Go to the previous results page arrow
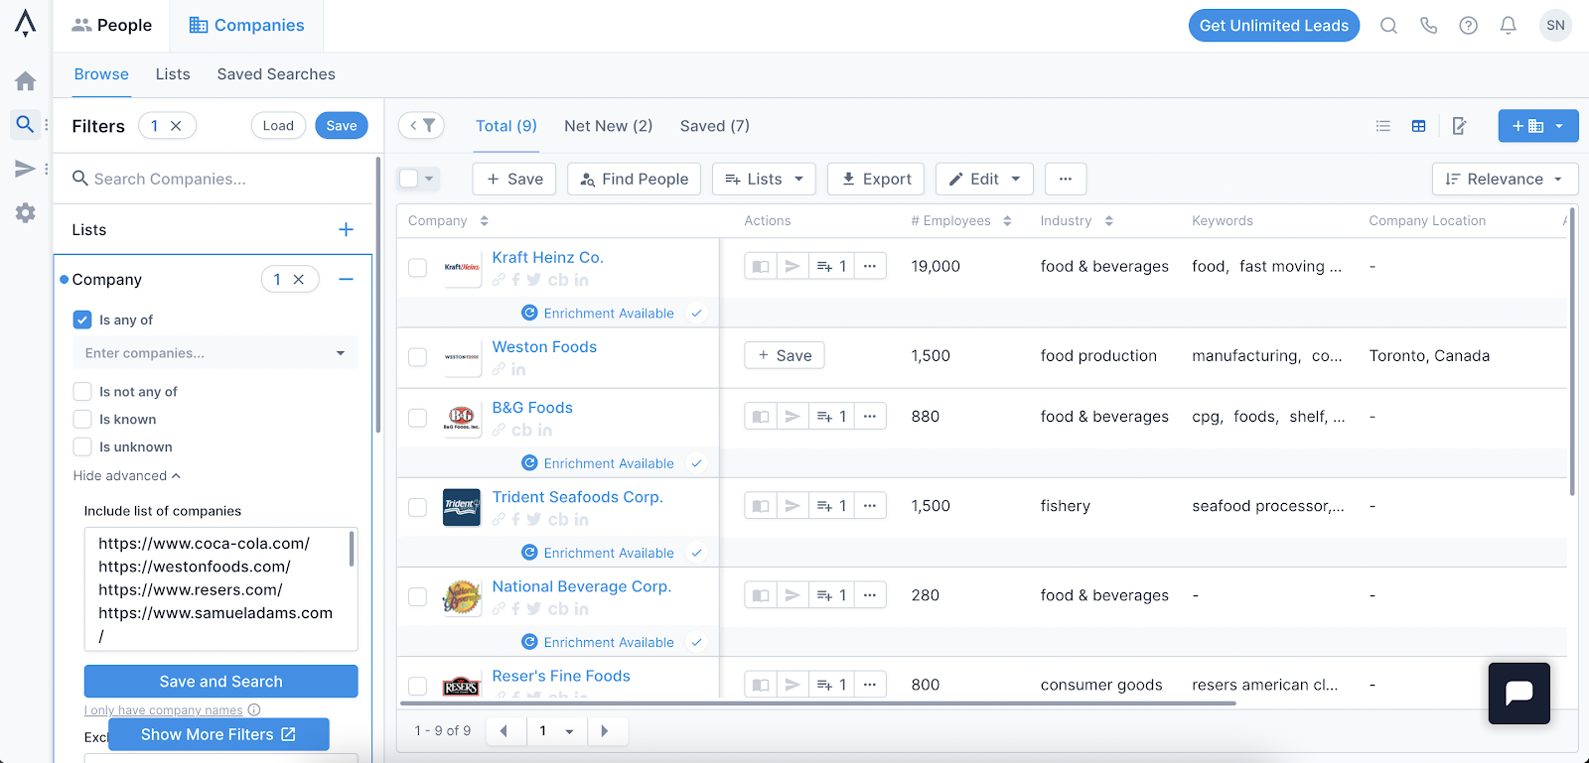The image size is (1589, 763). tap(505, 731)
